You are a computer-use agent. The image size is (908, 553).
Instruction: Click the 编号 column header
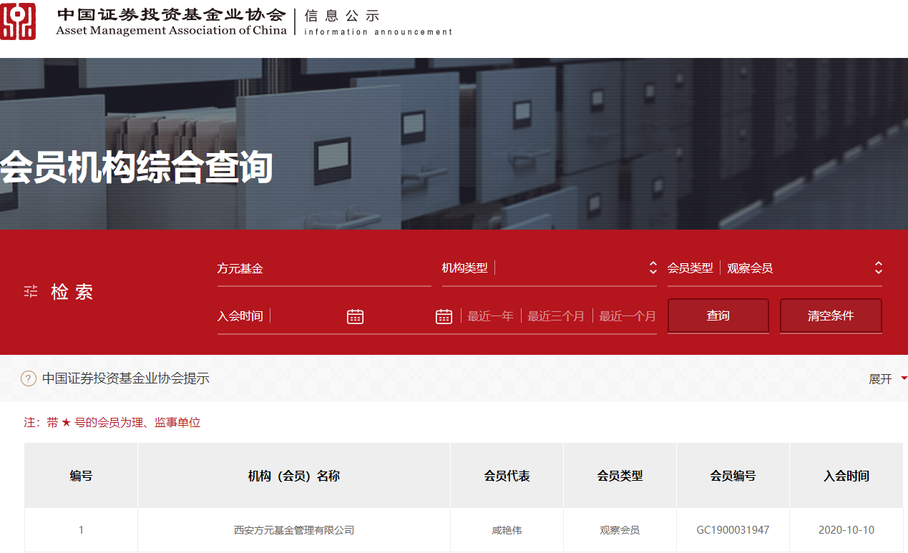click(x=81, y=476)
